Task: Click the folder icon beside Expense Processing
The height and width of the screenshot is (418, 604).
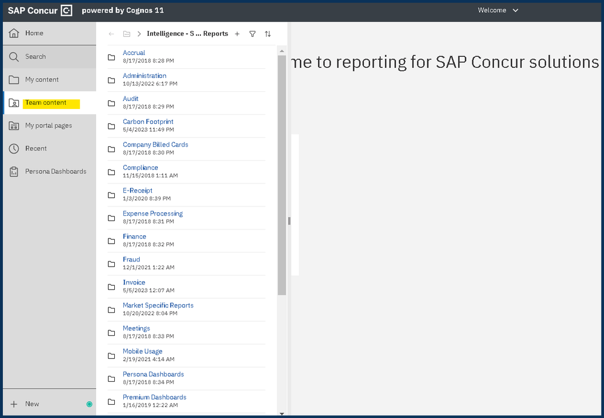Action: [x=111, y=218]
